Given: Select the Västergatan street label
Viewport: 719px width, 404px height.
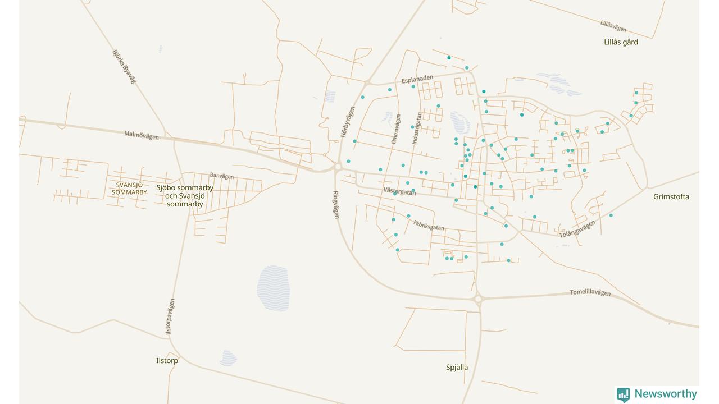Looking at the screenshot, I should [x=399, y=191].
